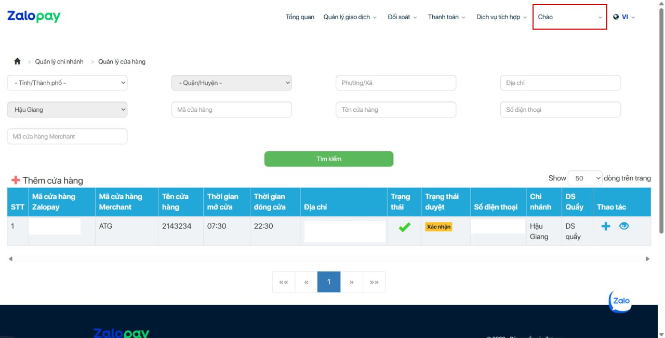Click the green checkmark status icon
This screenshot has width=665, height=338.
[x=405, y=227]
